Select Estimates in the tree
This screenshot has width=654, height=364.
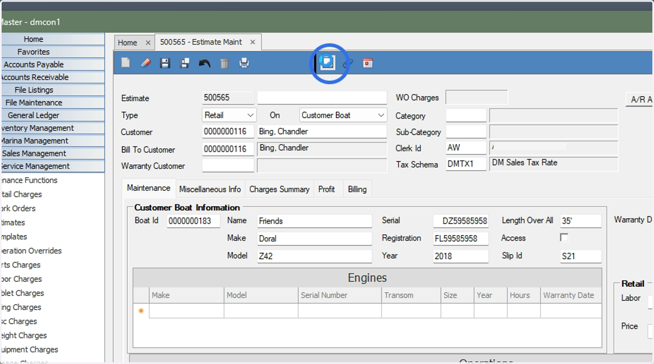tap(13, 223)
